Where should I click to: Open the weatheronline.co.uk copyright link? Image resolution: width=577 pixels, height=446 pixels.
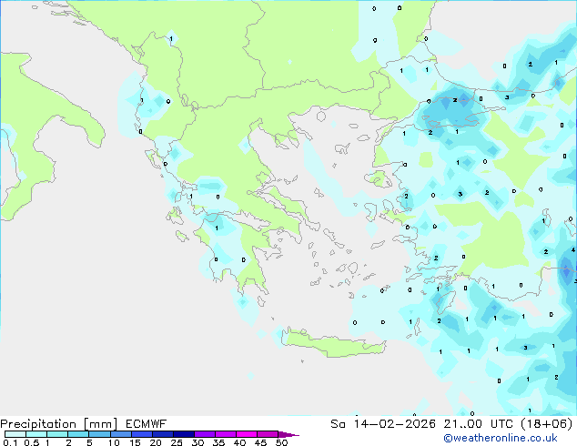click(501, 438)
